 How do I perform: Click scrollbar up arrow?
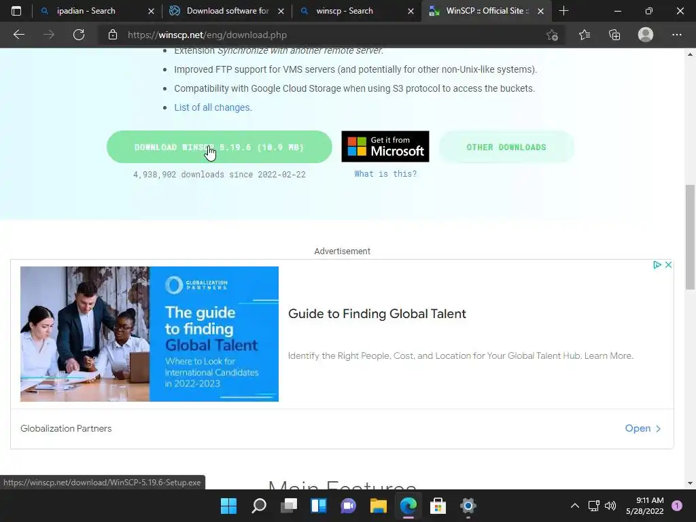pos(690,54)
